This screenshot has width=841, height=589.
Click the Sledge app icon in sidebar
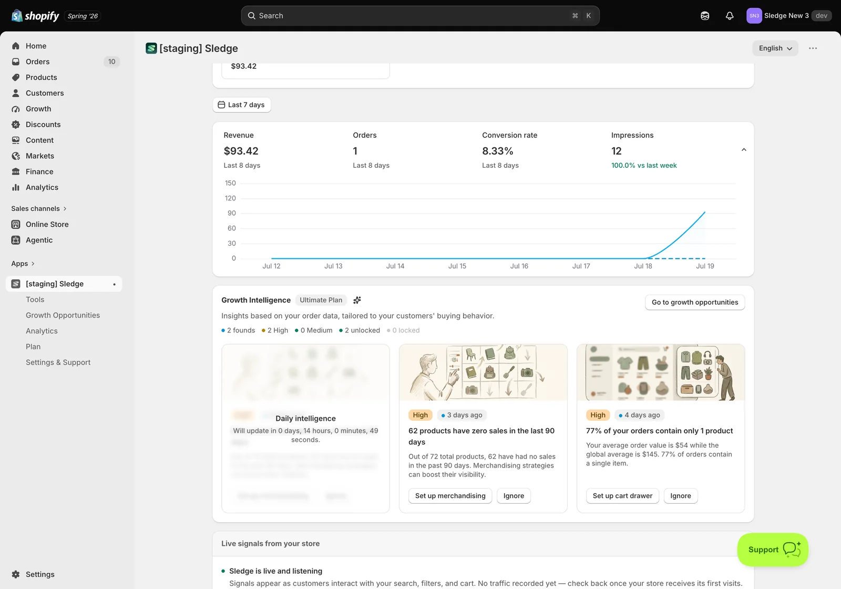tap(16, 284)
